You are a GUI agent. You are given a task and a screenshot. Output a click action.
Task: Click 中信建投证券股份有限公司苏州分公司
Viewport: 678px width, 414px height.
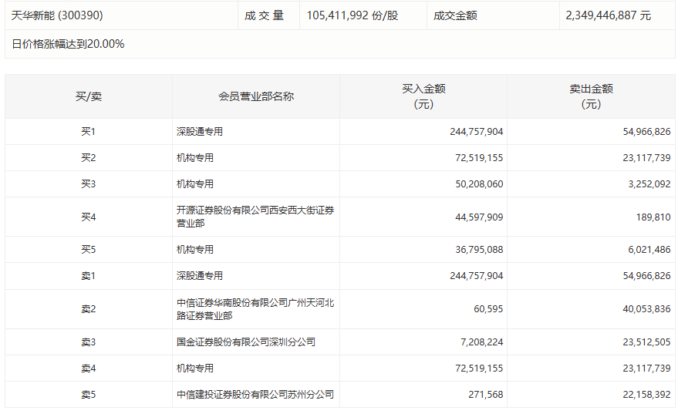(255, 395)
